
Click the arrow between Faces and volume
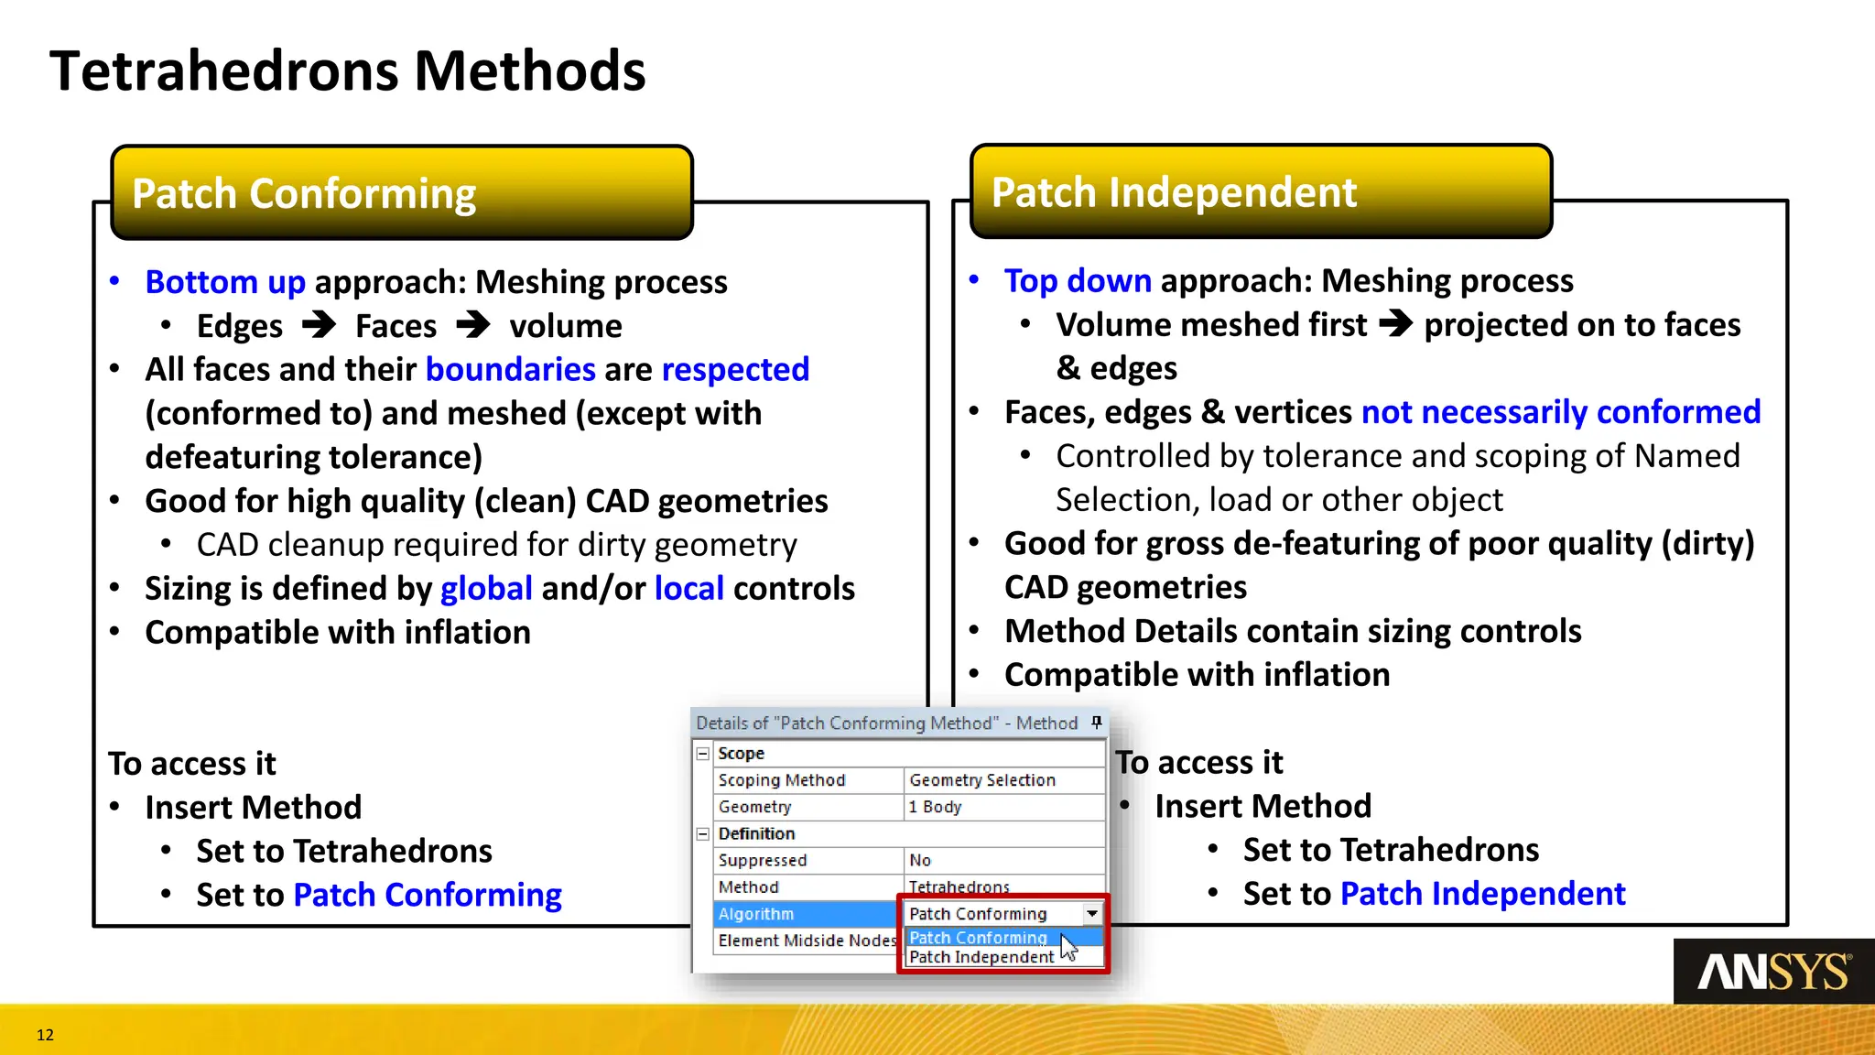473,325
